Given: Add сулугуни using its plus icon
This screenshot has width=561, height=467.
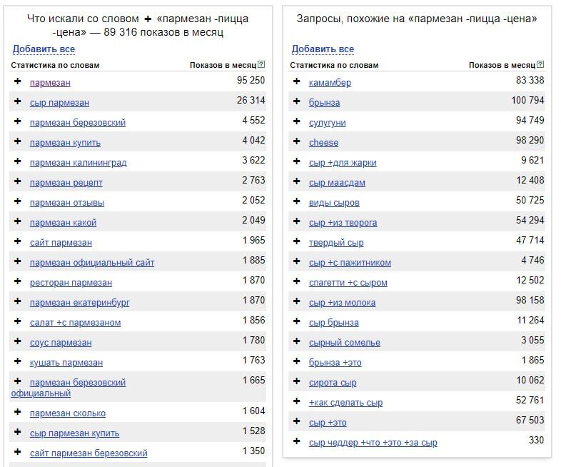Looking at the screenshot, I should pos(297,121).
